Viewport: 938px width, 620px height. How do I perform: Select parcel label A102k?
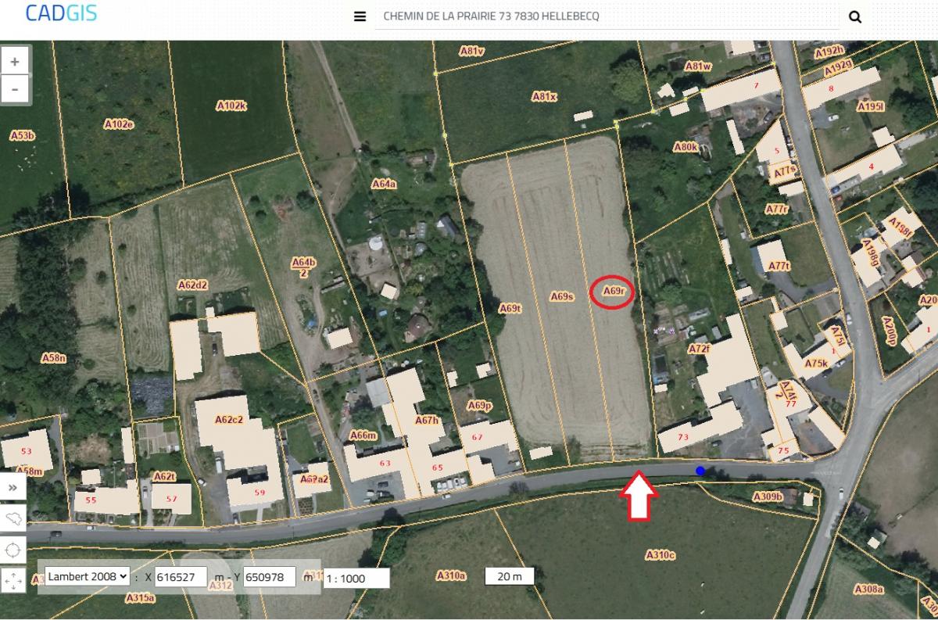pyautogui.click(x=231, y=105)
